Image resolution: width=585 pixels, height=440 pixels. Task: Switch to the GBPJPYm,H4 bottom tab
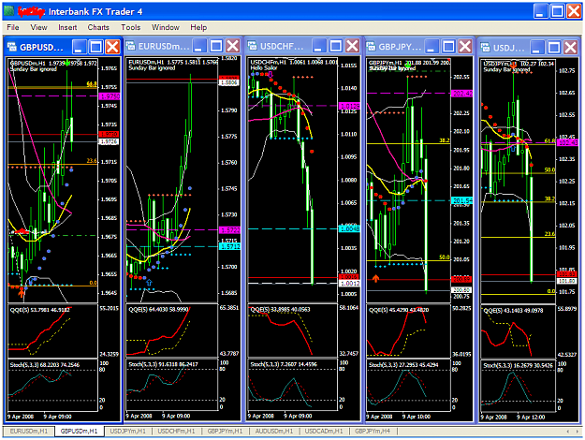coord(373,431)
